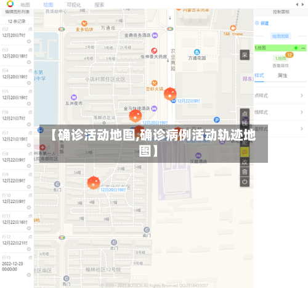
Task: Select the 样式 tab in control panel
Action: tap(259, 75)
